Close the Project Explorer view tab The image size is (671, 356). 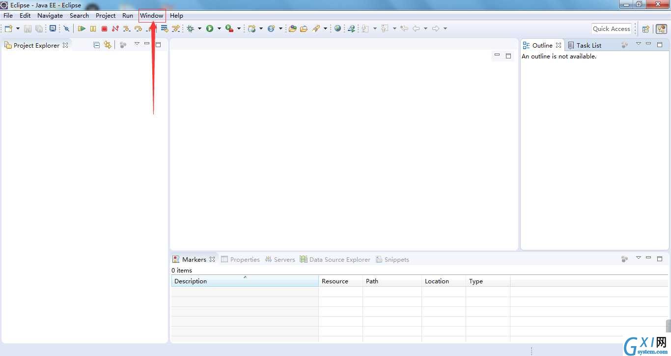(x=65, y=45)
